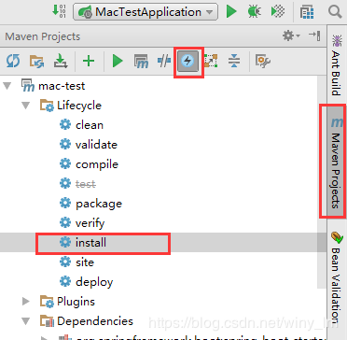The height and width of the screenshot is (340, 347).
Task: Collapse the Lifecycle tree node
Action: click(26, 106)
